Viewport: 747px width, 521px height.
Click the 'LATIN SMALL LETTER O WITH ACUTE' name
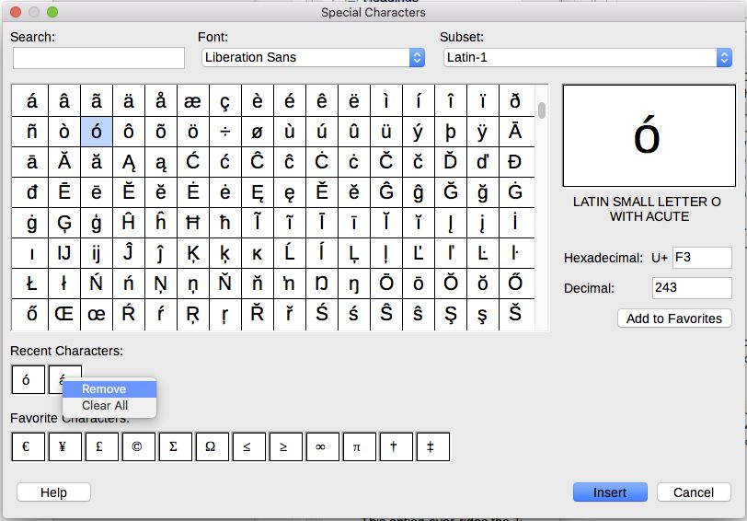coord(649,209)
